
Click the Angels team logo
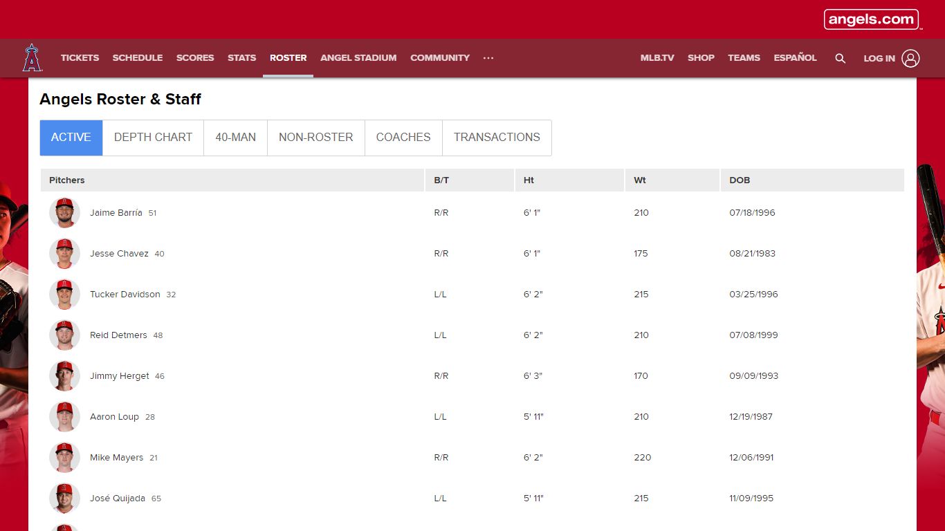click(32, 58)
